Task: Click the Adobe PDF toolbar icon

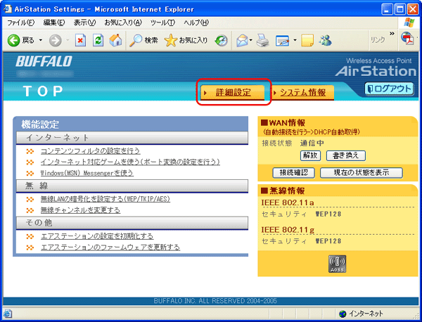Action: click(407, 39)
